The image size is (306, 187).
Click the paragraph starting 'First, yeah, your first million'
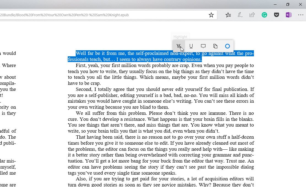click(161, 74)
